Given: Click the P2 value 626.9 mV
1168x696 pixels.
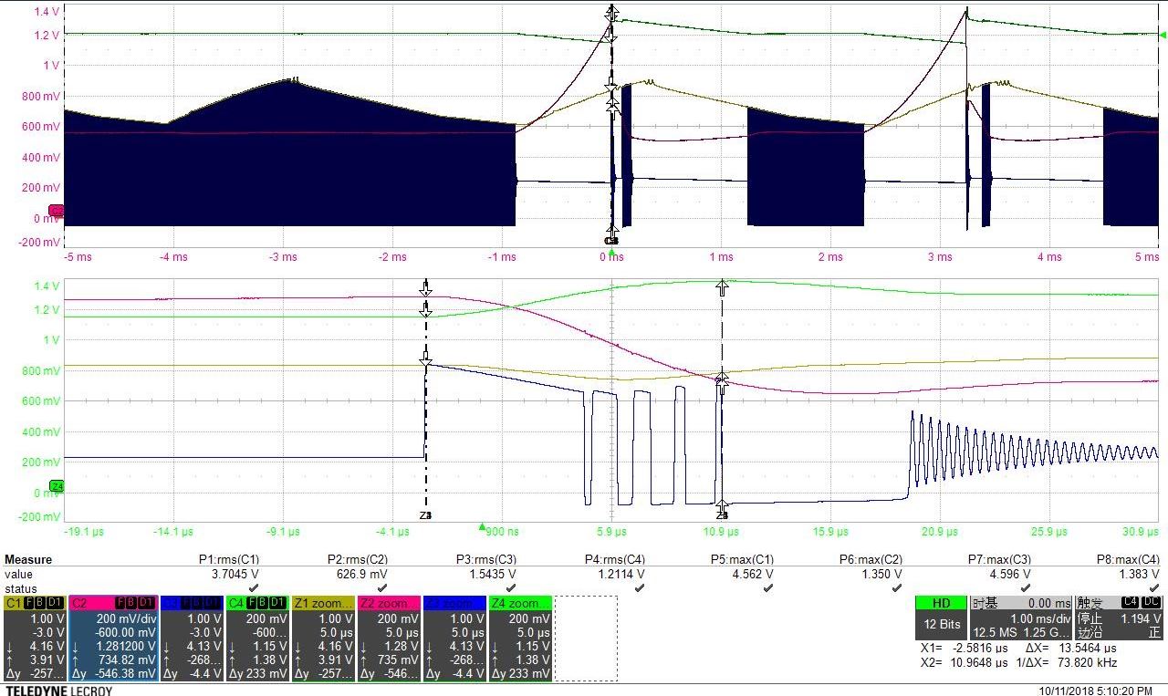Looking at the screenshot, I should (x=361, y=575).
